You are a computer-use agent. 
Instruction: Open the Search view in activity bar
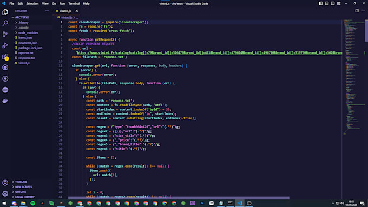pyautogui.click(x=5, y=23)
